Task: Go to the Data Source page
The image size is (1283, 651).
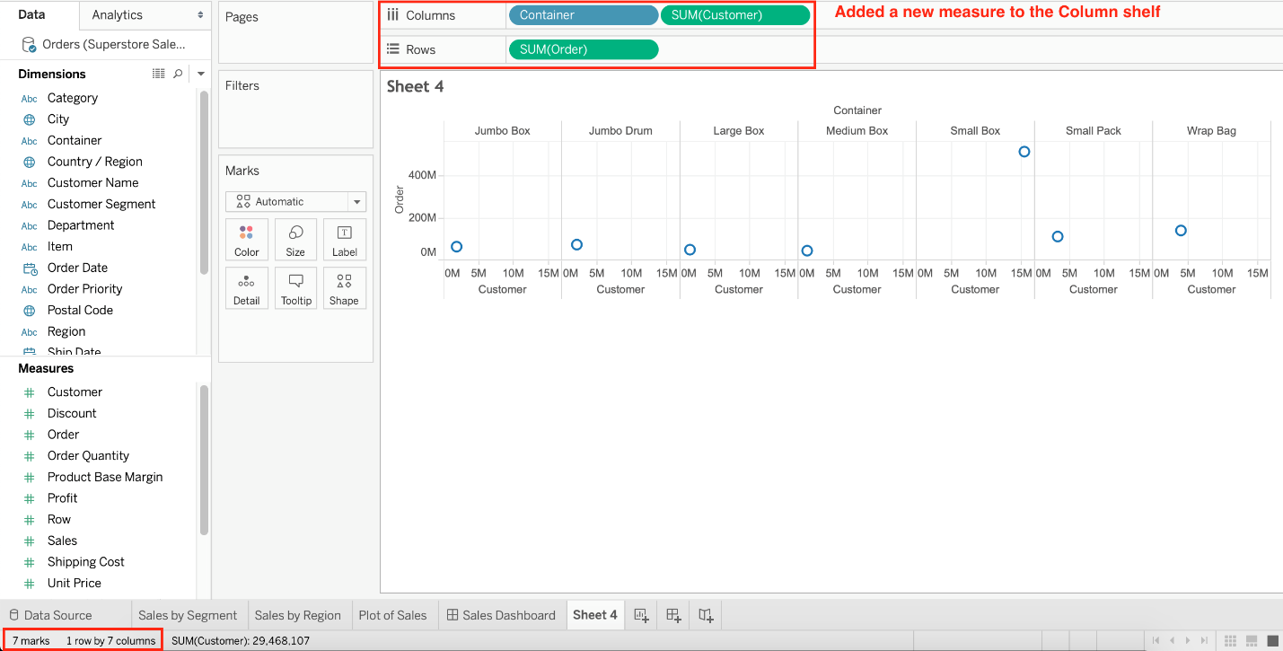Action: click(x=50, y=615)
